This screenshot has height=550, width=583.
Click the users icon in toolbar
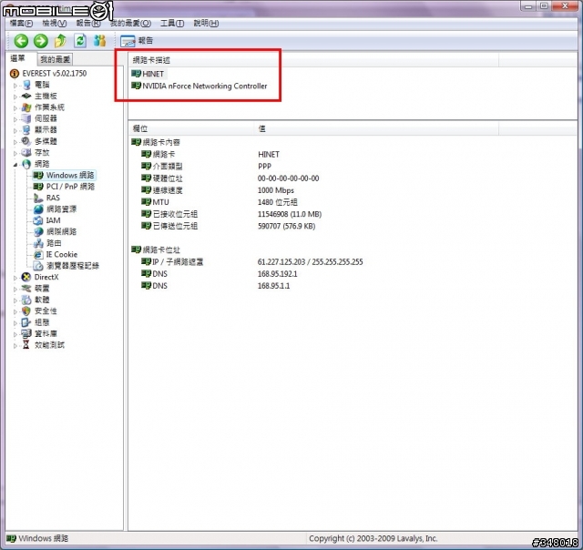tap(99, 41)
